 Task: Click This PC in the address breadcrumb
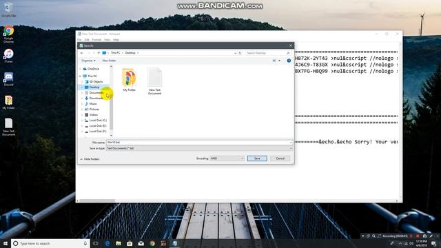pyautogui.click(x=115, y=53)
